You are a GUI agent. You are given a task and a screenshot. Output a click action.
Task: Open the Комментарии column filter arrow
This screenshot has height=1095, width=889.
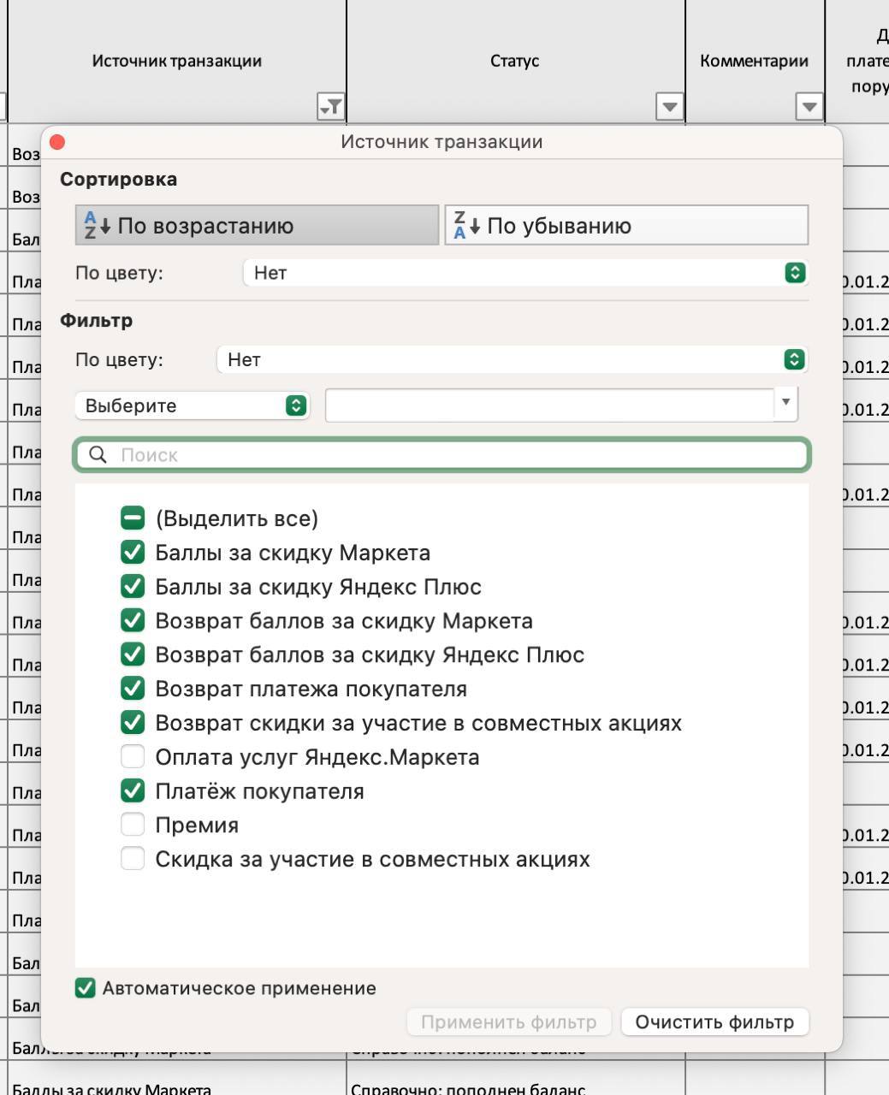tap(809, 107)
